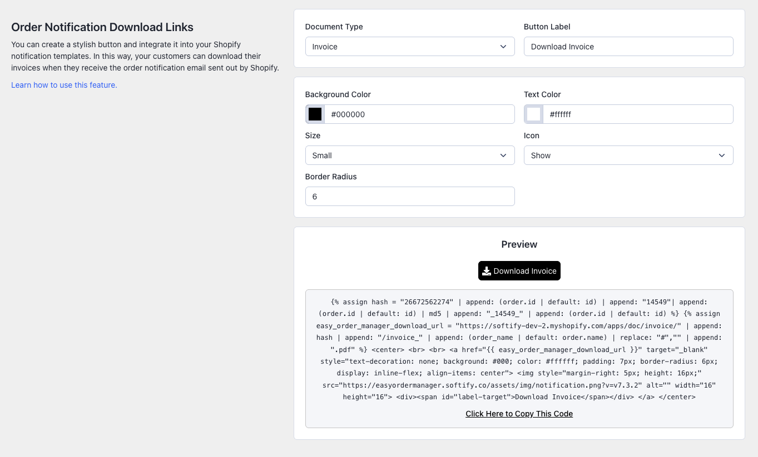The image size is (758, 457).
Task: Click the Button Label input field
Action: (x=628, y=47)
